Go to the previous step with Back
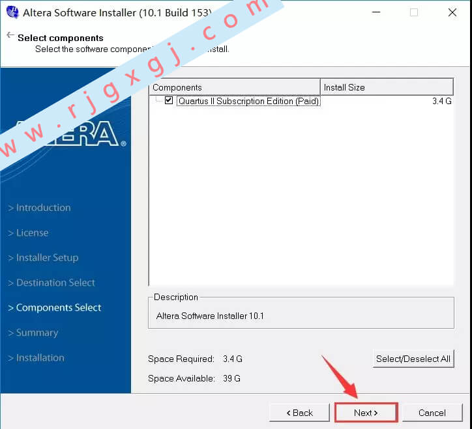This screenshot has height=429, width=472. click(x=299, y=413)
